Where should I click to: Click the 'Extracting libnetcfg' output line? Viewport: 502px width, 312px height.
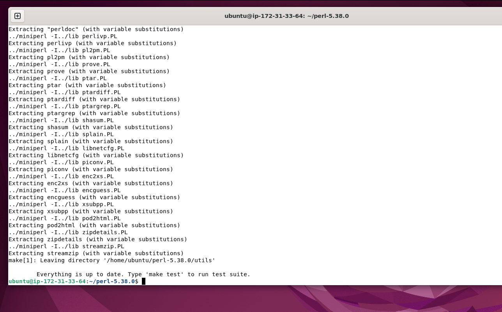click(96, 155)
